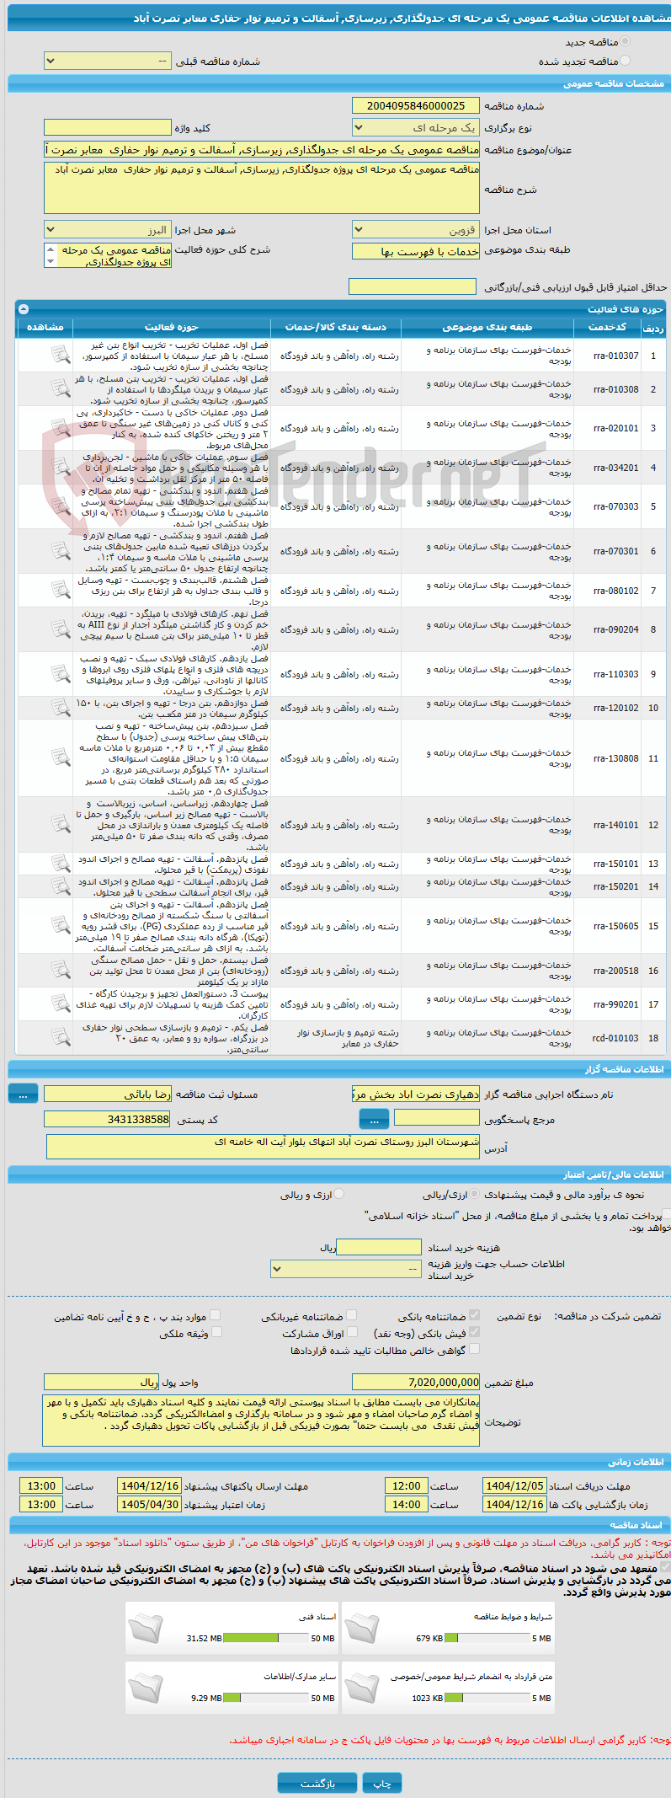Open the view icon for row rra-990201
671x1798 pixels.
pyautogui.click(x=61, y=1004)
